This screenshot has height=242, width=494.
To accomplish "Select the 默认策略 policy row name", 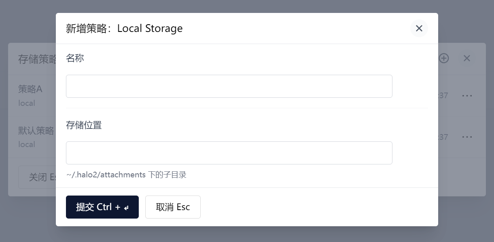I will pyautogui.click(x=36, y=130).
